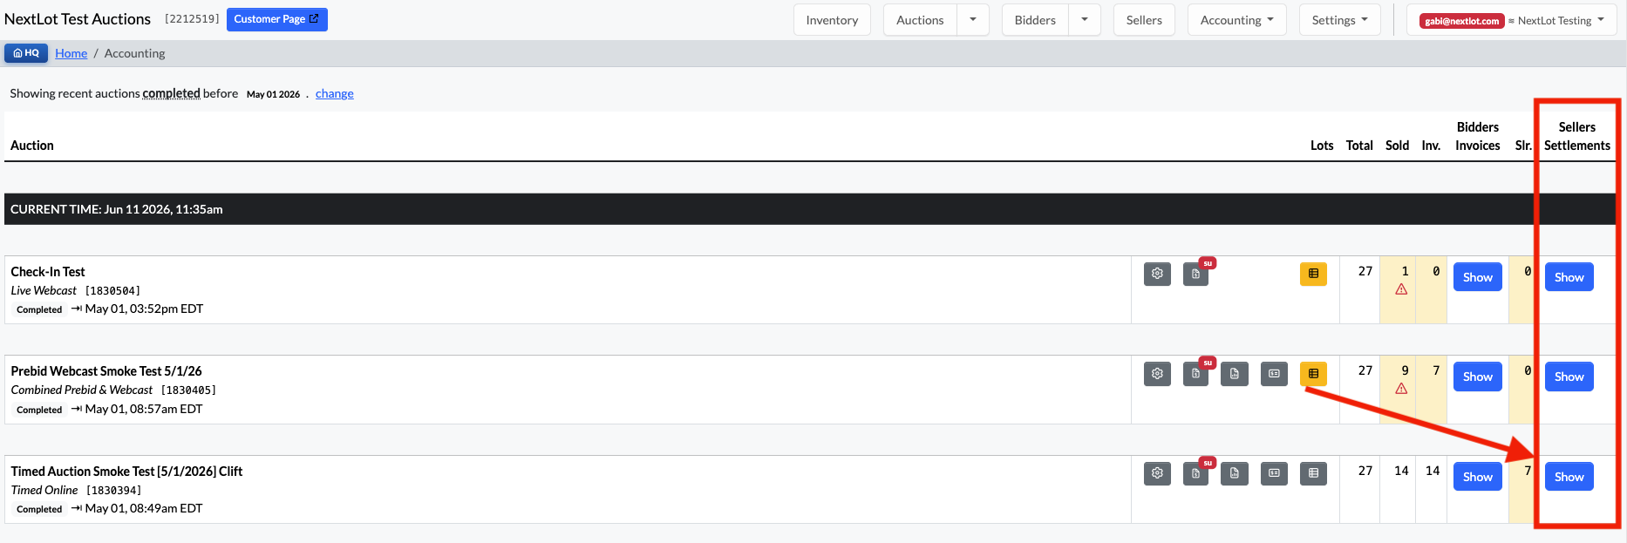Show bidder invoices for Check-In Test
The height and width of the screenshot is (543, 1627).
[1477, 277]
